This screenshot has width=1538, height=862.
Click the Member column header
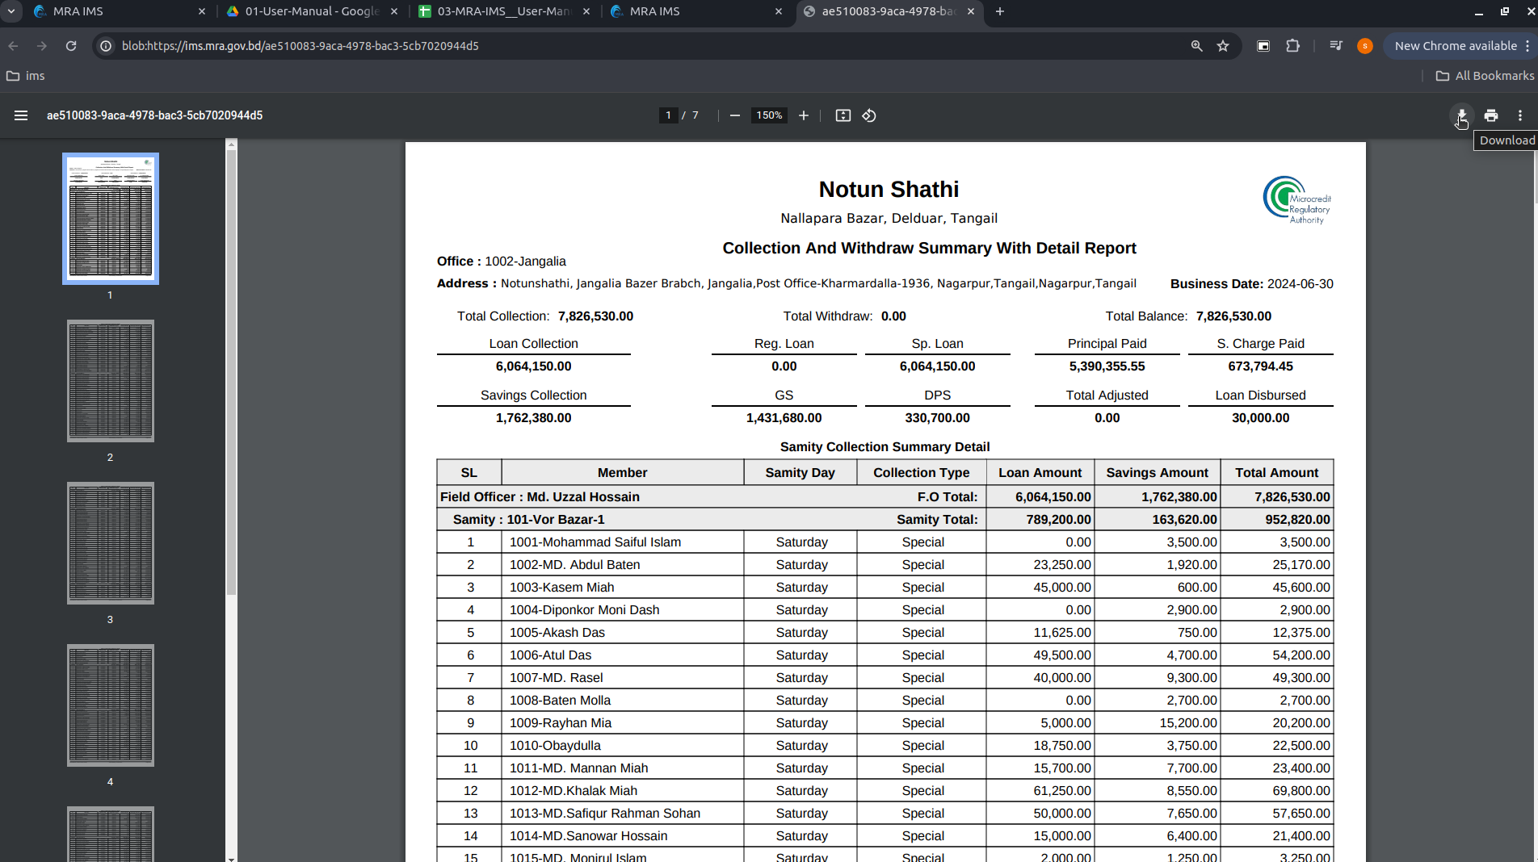pos(622,473)
